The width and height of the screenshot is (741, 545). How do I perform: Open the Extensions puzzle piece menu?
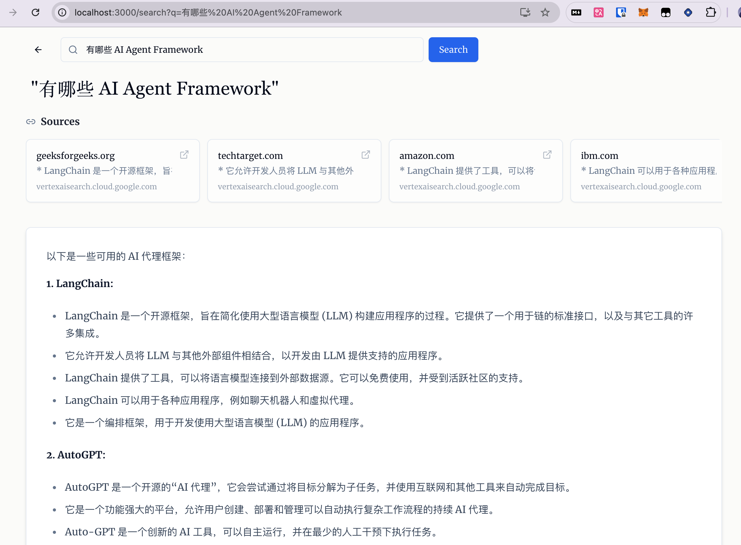point(711,12)
